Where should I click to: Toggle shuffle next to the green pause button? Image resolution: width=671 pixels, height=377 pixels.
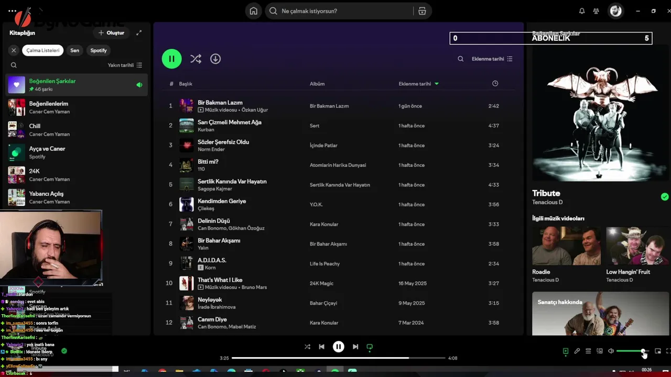(196, 59)
